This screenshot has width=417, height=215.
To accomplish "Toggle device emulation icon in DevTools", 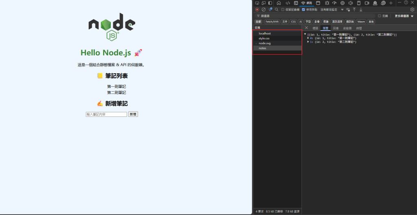I will click(263, 3).
